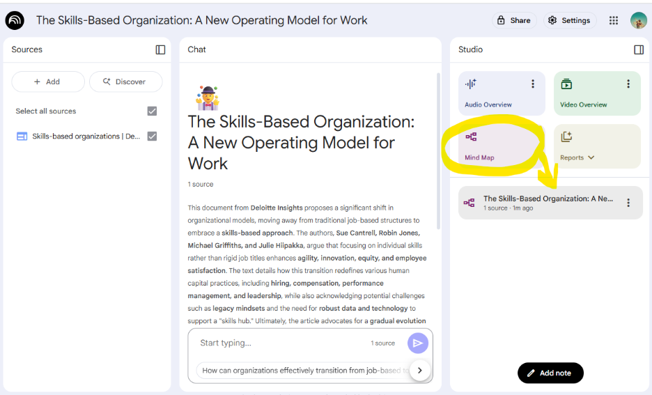The image size is (652, 395).
Task: Click the Audio Overview waveform icon
Action: point(471,84)
